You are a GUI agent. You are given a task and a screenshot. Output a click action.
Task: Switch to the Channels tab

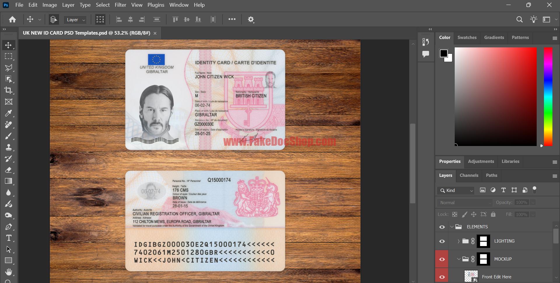point(469,175)
